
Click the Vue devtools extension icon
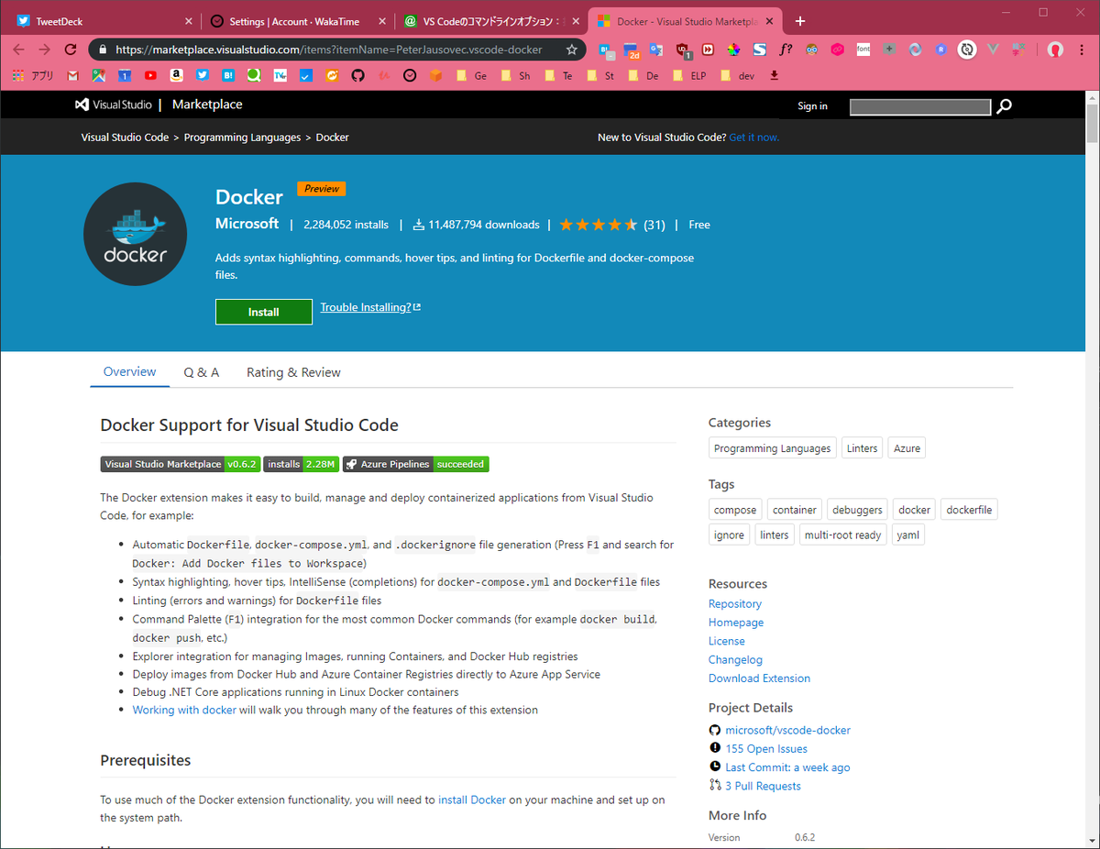tap(992, 50)
